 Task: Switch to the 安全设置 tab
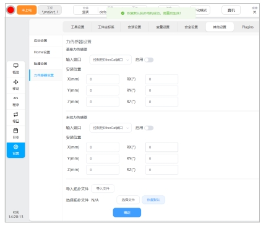(x=191, y=27)
